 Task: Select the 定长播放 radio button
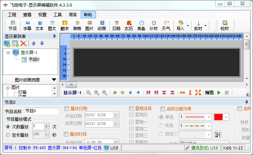pos(8,135)
